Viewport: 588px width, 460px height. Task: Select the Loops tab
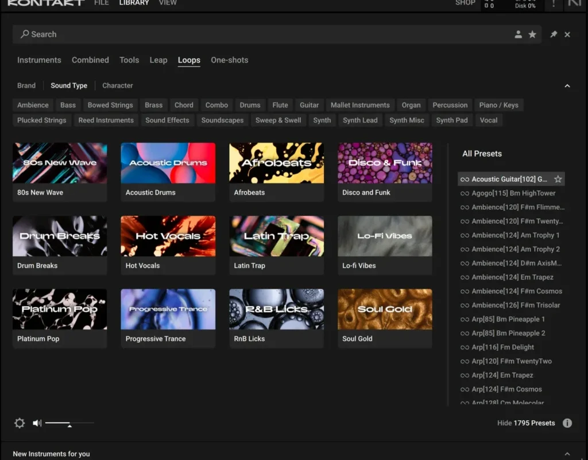click(x=189, y=60)
